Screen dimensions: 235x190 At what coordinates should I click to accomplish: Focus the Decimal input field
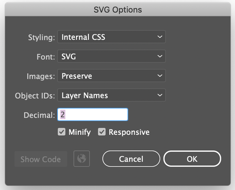pyautogui.click(x=93, y=115)
